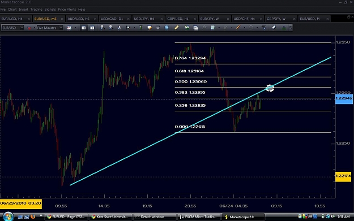Open the Signals menu

(x=50, y=10)
